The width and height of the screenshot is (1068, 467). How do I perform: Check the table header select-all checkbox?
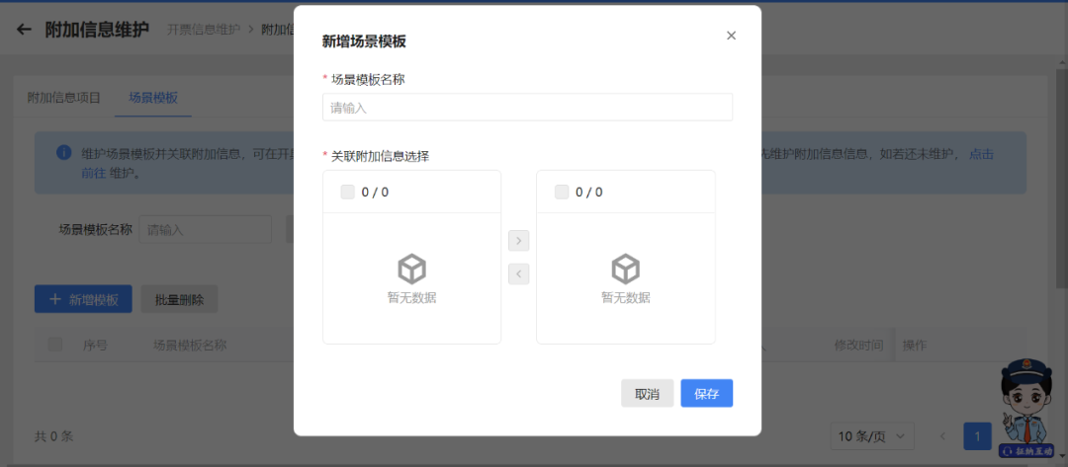[x=55, y=345]
